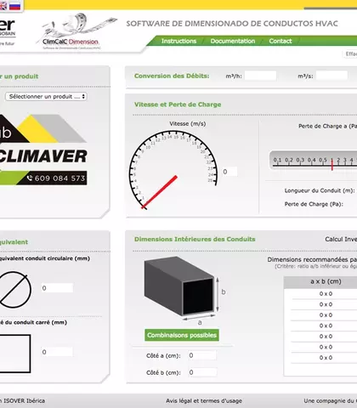Screen dimensions: 357x408
Task: Click the first '0 x 0' table row
Action: 325,294
